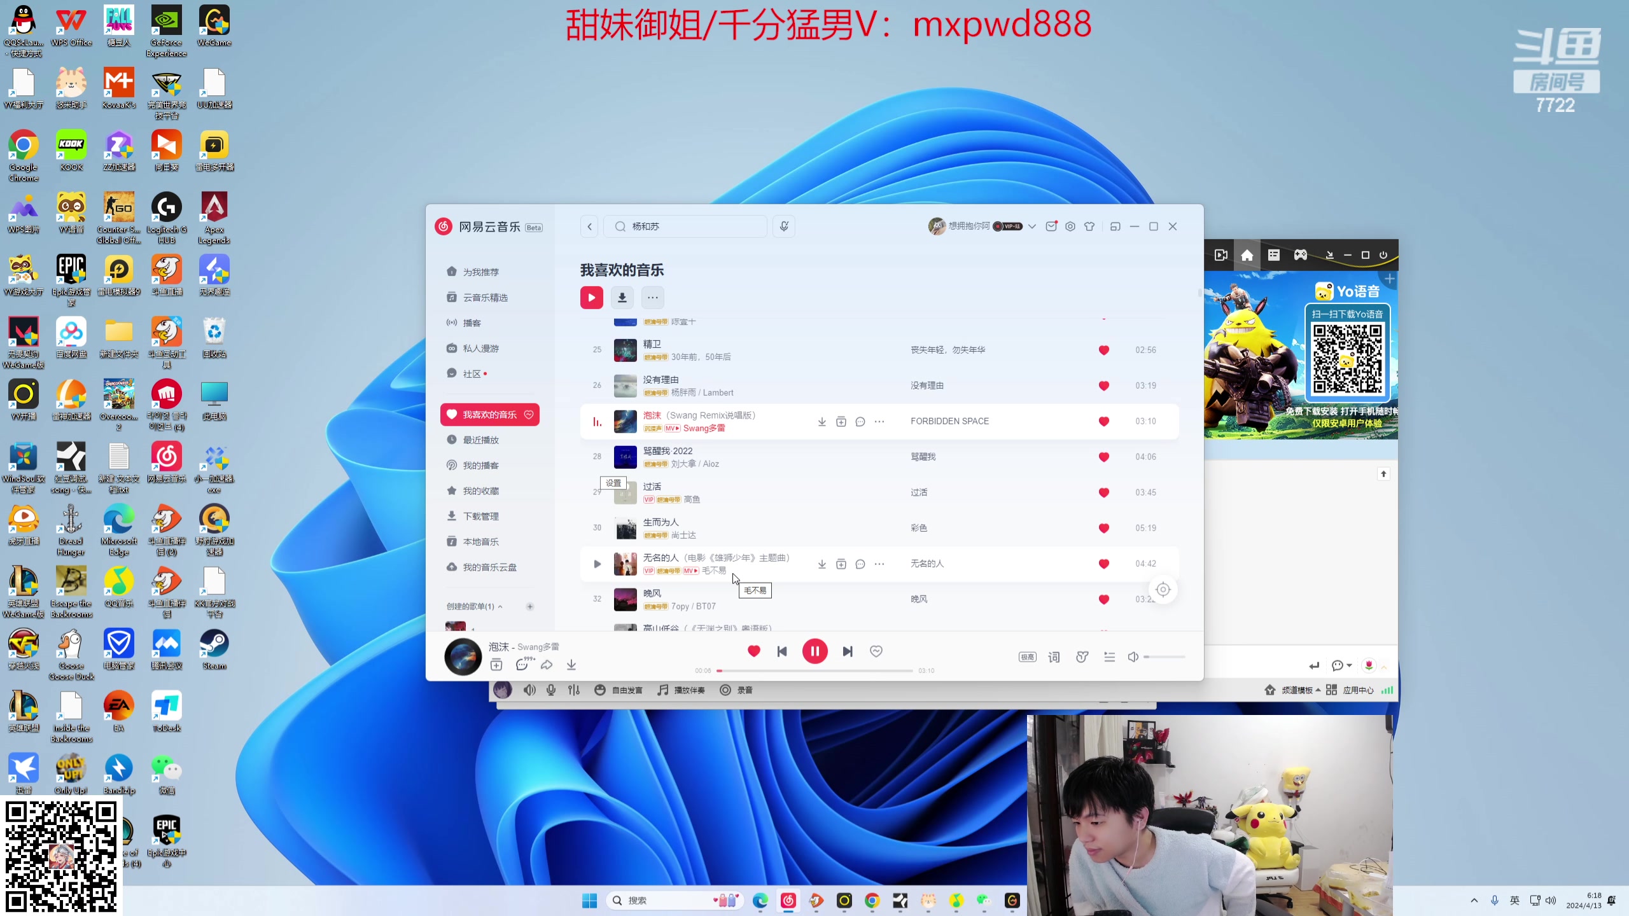Click the 录音 recording button in voice bar
This screenshot has height=916, width=1629.
pyautogui.click(x=738, y=690)
